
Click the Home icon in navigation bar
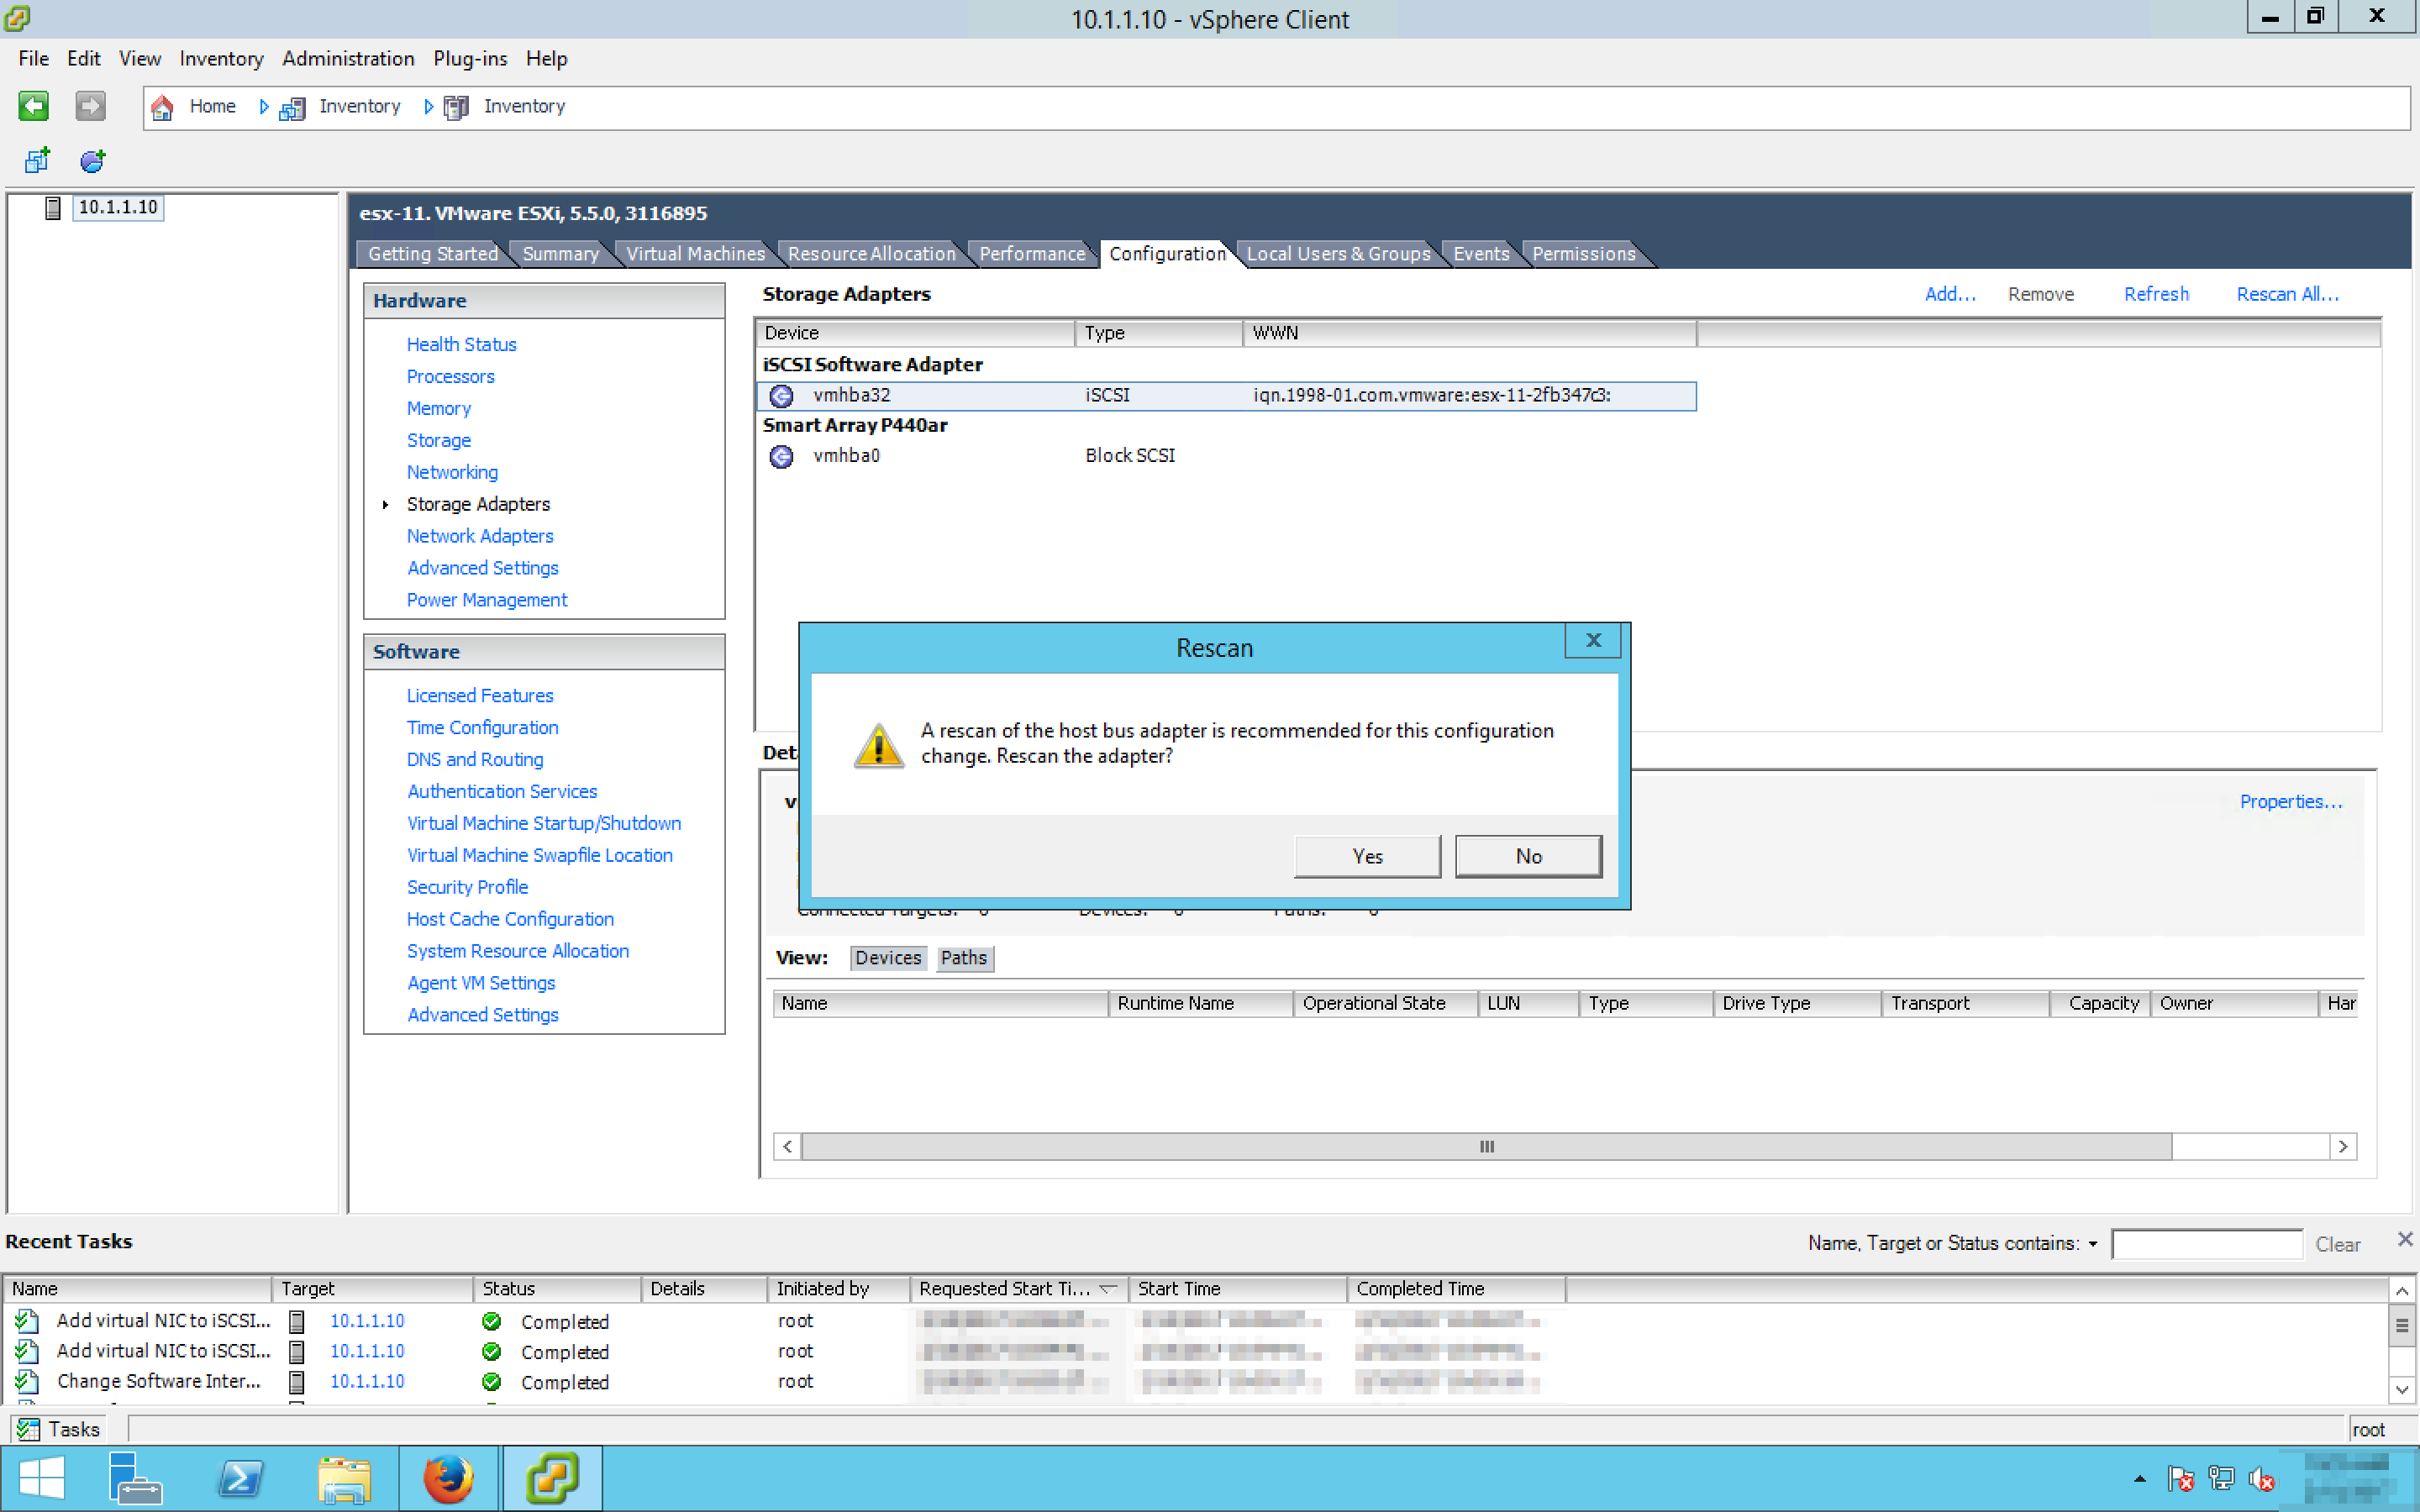tap(162, 107)
